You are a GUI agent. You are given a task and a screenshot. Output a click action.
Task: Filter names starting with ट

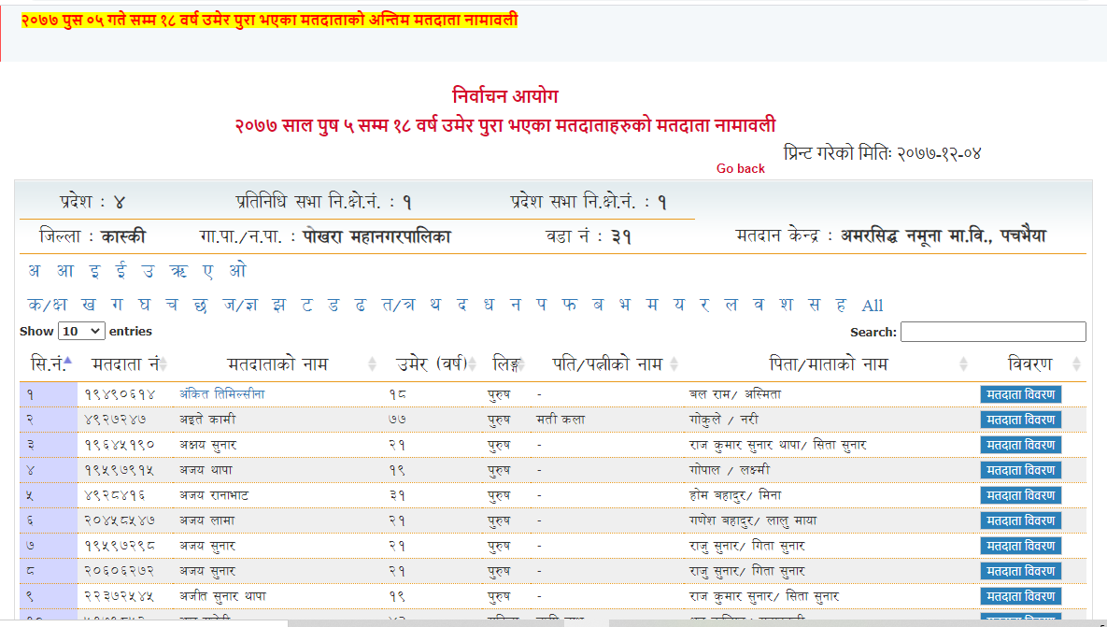[307, 305]
